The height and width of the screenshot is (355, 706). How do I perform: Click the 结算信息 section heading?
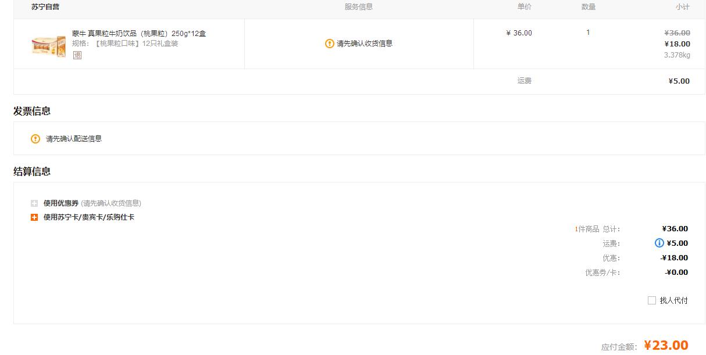click(x=32, y=171)
